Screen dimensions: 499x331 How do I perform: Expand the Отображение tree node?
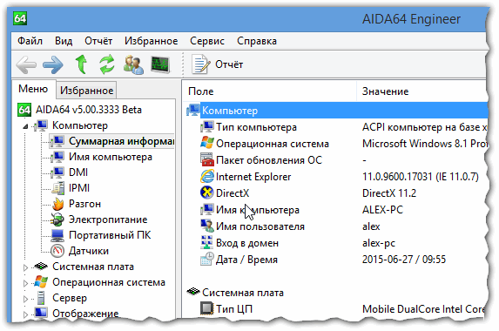point(25,314)
